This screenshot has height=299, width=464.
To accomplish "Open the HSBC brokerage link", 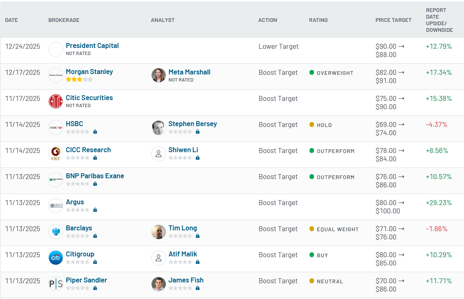I will [74, 124].
